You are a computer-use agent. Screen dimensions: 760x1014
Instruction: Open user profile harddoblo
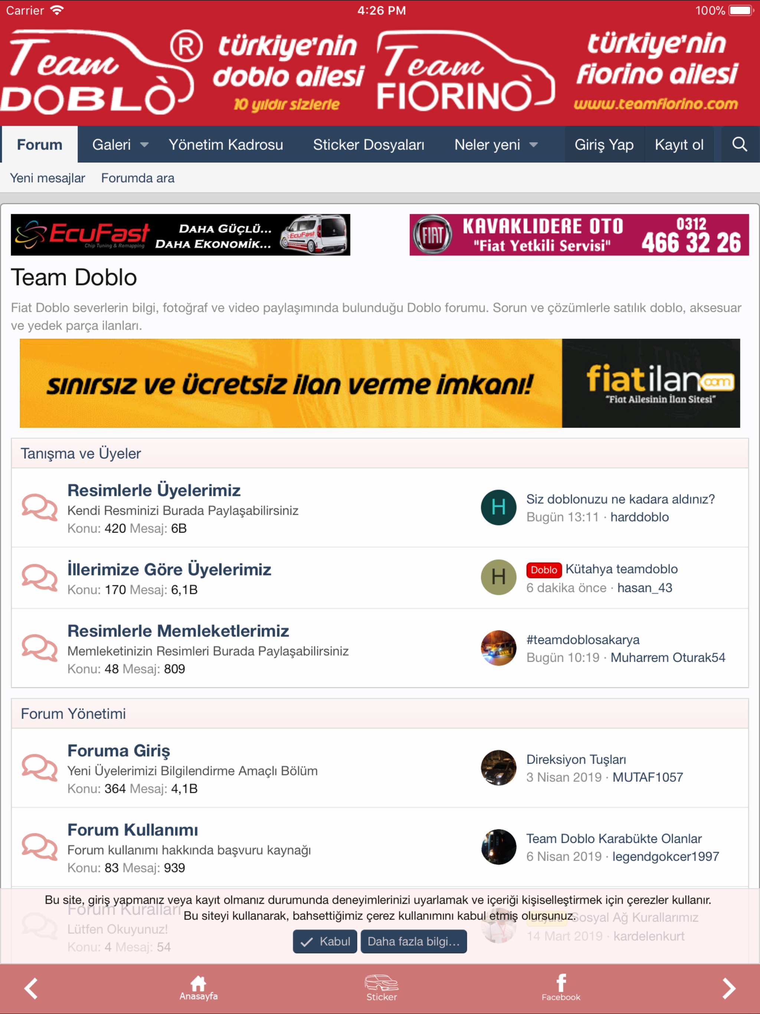coord(639,517)
